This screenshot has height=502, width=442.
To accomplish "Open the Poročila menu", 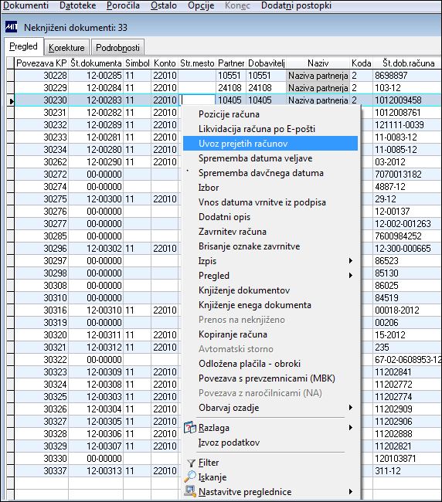I will coord(123,5).
